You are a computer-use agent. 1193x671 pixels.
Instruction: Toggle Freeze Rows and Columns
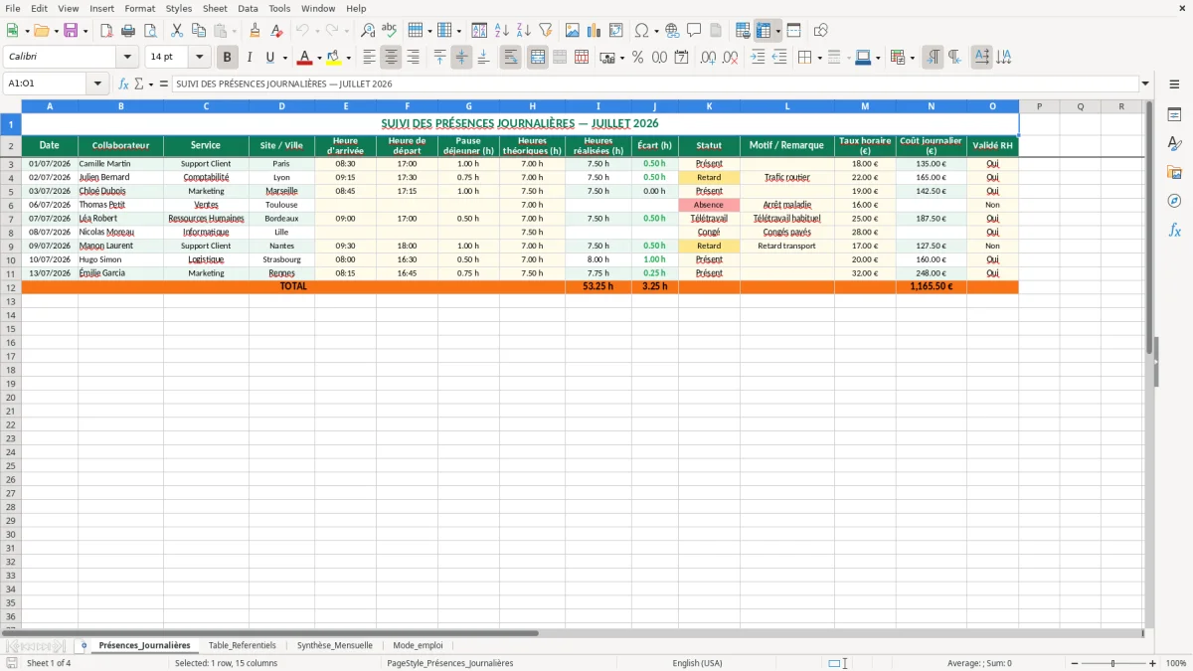[x=764, y=31]
